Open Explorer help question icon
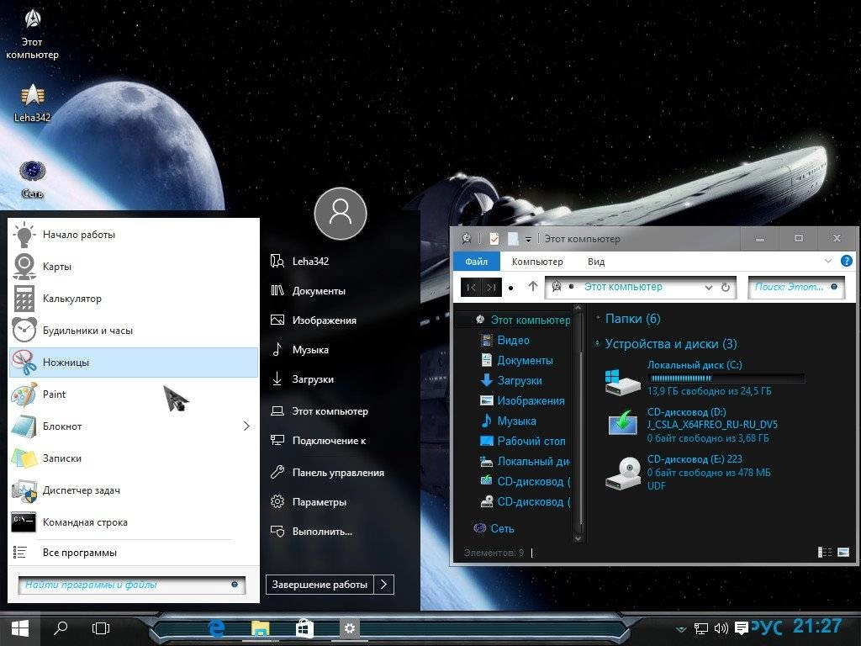861x646 pixels. point(847,261)
